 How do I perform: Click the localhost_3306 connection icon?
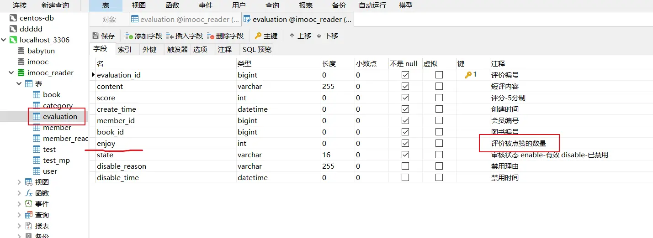pos(13,40)
